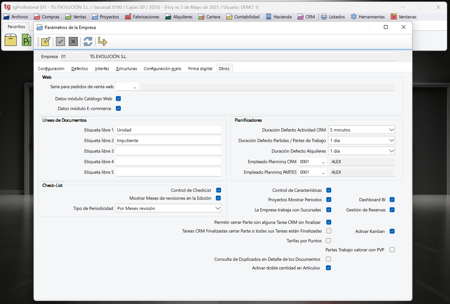
Task: Click the edit (pencil) toolbar icon
Action: click(46, 41)
